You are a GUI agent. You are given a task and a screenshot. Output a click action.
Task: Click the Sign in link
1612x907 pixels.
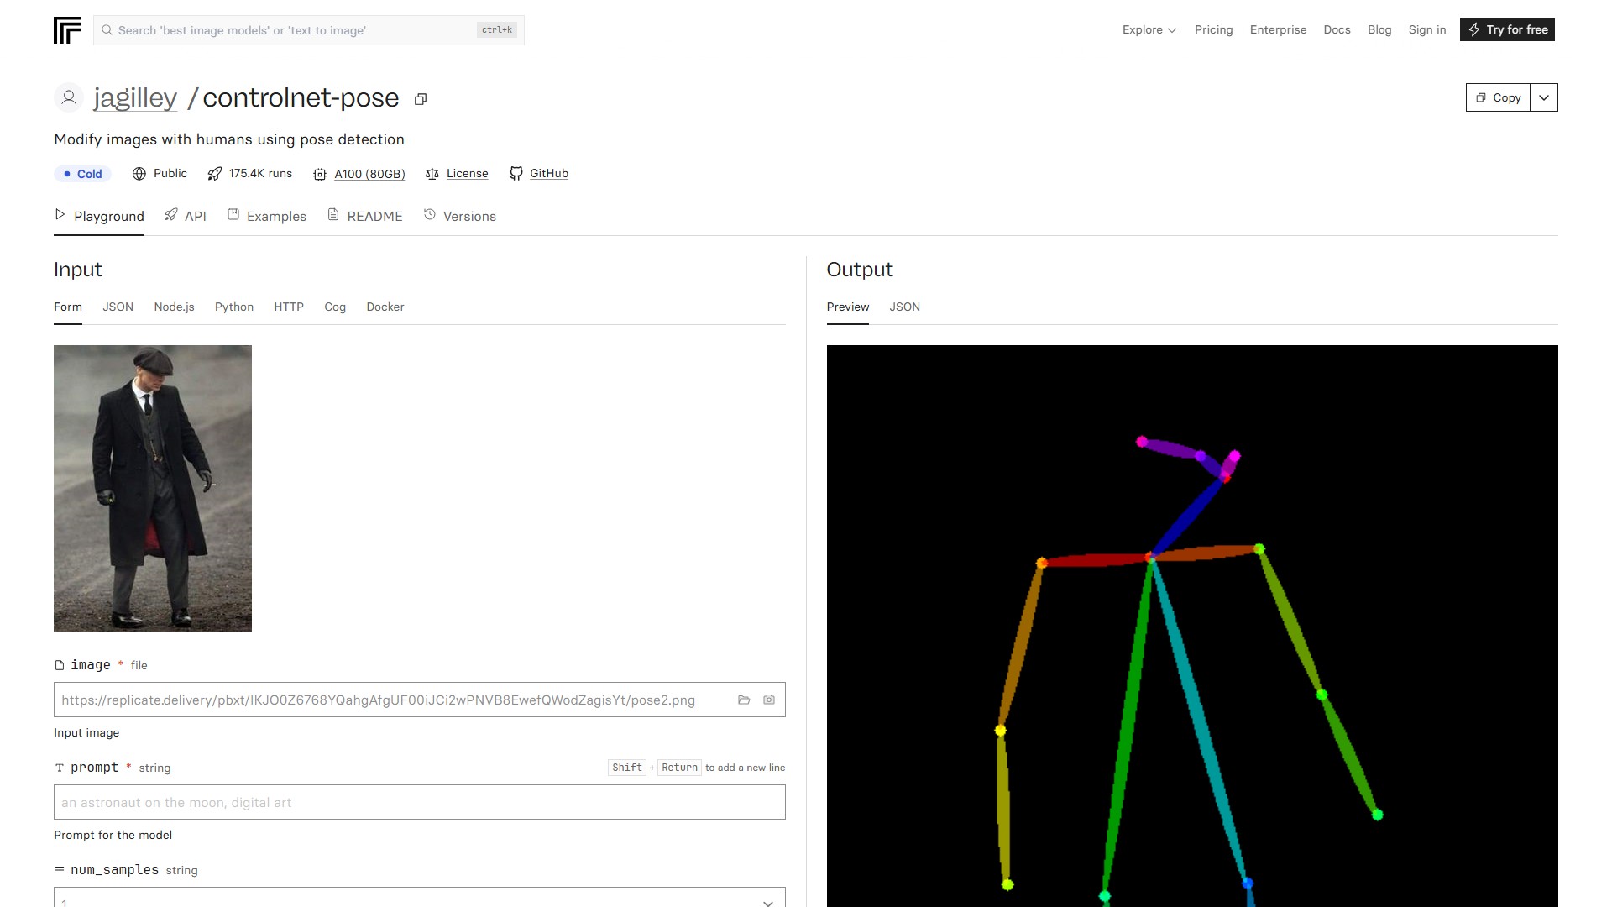[1426, 30]
